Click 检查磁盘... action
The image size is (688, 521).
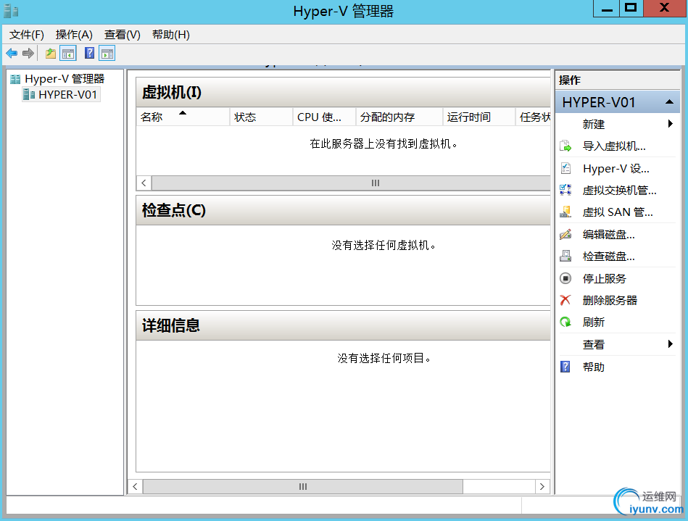(x=608, y=257)
